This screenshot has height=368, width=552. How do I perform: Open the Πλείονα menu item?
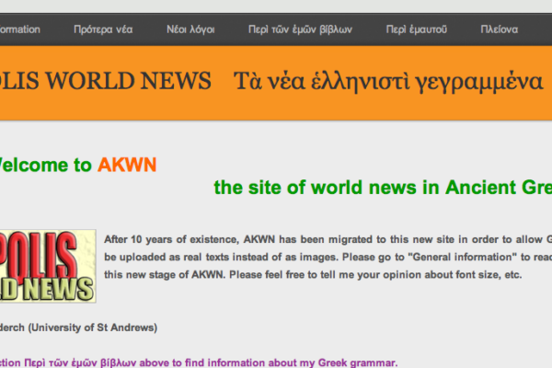tap(500, 29)
